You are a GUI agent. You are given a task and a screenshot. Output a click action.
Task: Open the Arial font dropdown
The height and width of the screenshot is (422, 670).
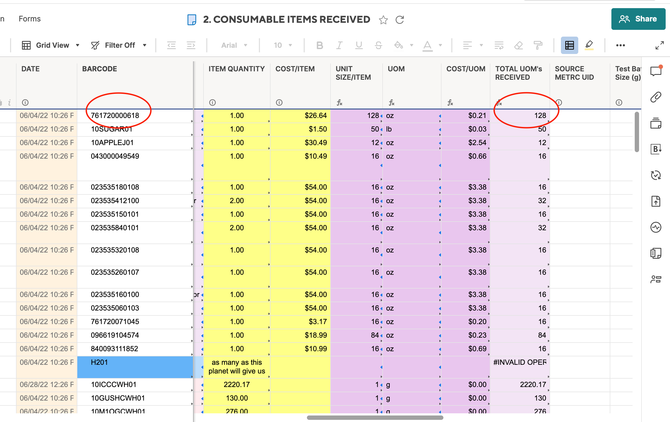tap(233, 45)
